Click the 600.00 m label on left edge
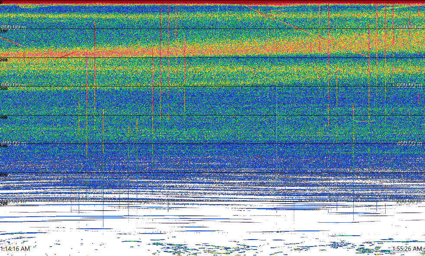Viewport: 425px width, 256px height. (x=13, y=85)
